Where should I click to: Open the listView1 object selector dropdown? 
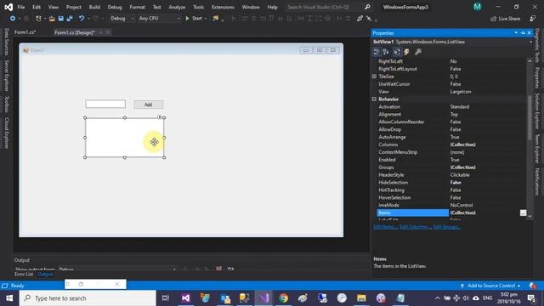coord(530,42)
